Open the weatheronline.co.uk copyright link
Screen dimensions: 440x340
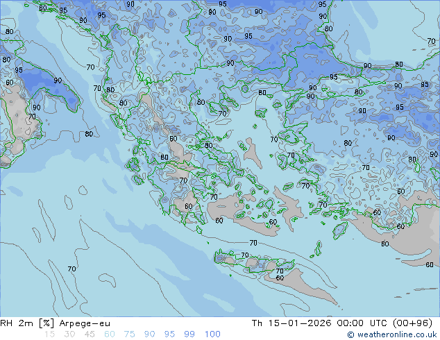(x=392, y=334)
